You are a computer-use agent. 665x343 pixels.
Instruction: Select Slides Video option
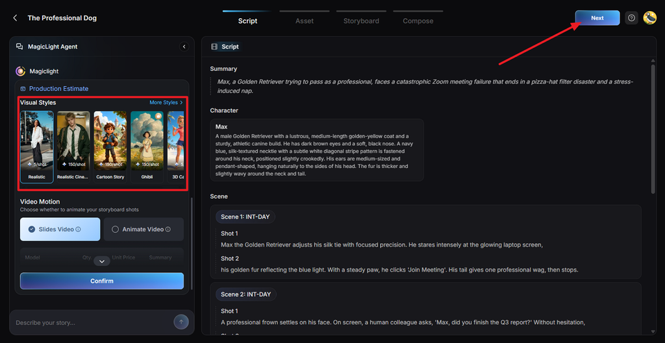point(60,229)
